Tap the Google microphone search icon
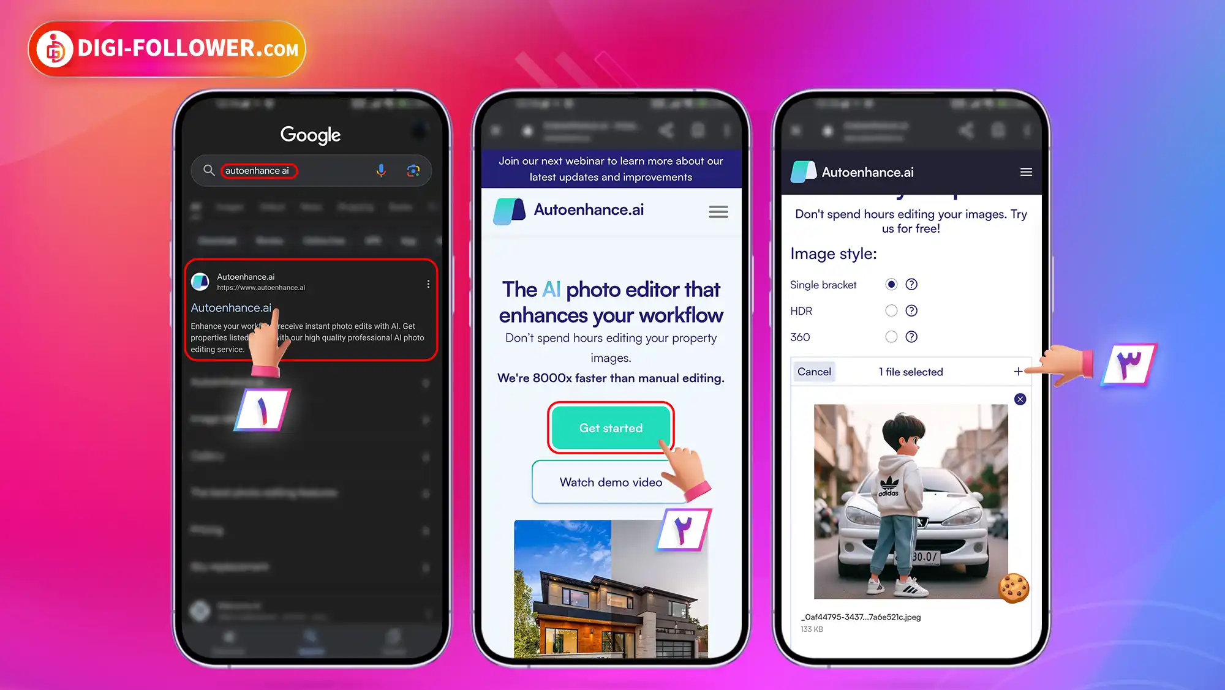Image resolution: width=1225 pixels, height=690 pixels. (x=380, y=170)
